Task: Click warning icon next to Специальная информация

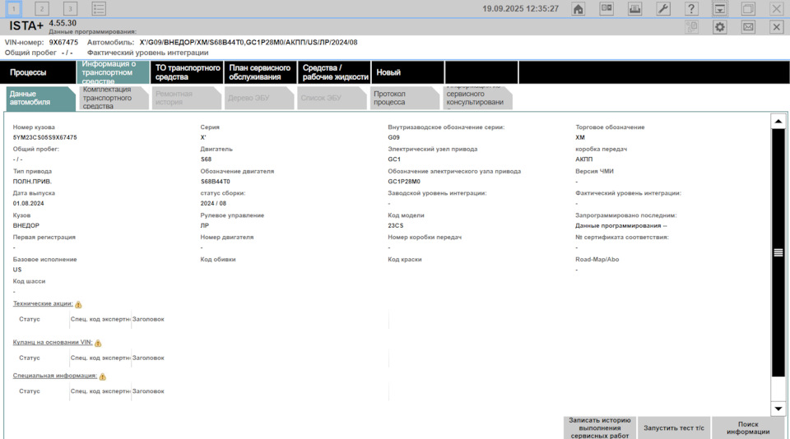Action: (x=102, y=377)
